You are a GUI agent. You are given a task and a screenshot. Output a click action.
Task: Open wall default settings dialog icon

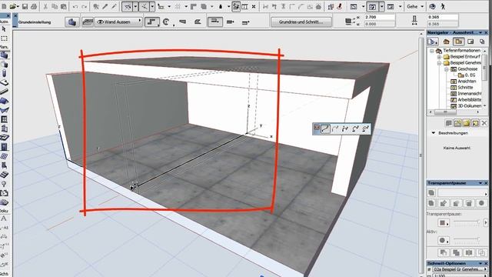pos(71,22)
